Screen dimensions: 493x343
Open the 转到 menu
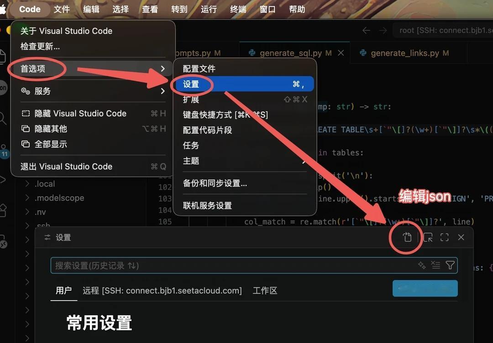[179, 9]
